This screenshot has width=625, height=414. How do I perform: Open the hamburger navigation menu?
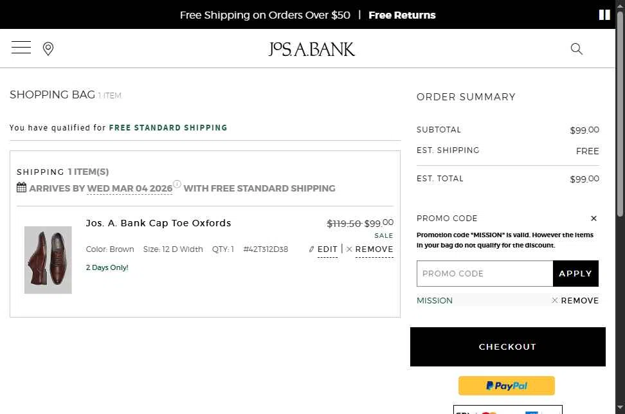click(21, 48)
